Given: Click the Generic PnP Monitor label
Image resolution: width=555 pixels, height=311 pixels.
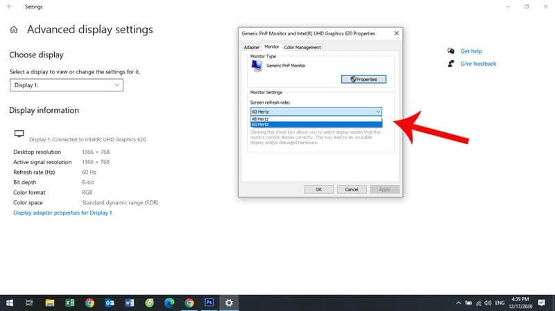Looking at the screenshot, I should point(286,66).
